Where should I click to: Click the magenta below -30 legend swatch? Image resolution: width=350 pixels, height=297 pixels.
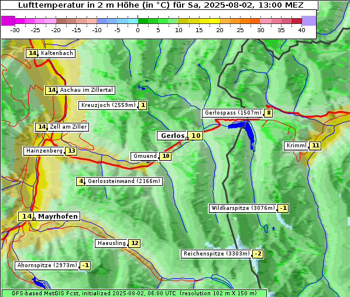(x=8, y=20)
